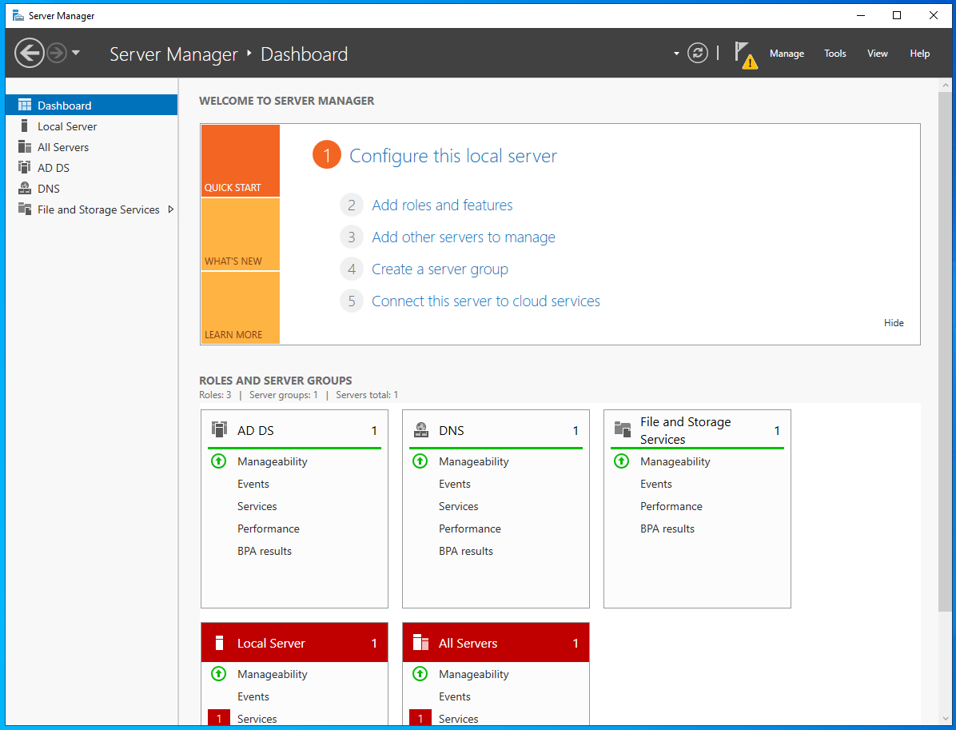Click the refresh dashboard icon
Viewport: 956px width, 730px height.
[x=698, y=54]
